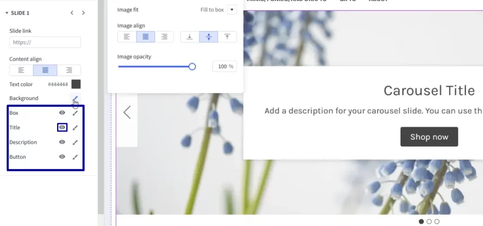The image size is (483, 226).
Task: Click the Image opacity slider handle
Action: 192,67
